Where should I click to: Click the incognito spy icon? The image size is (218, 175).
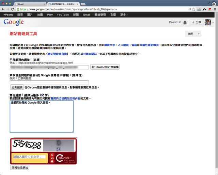click(x=214, y=3)
